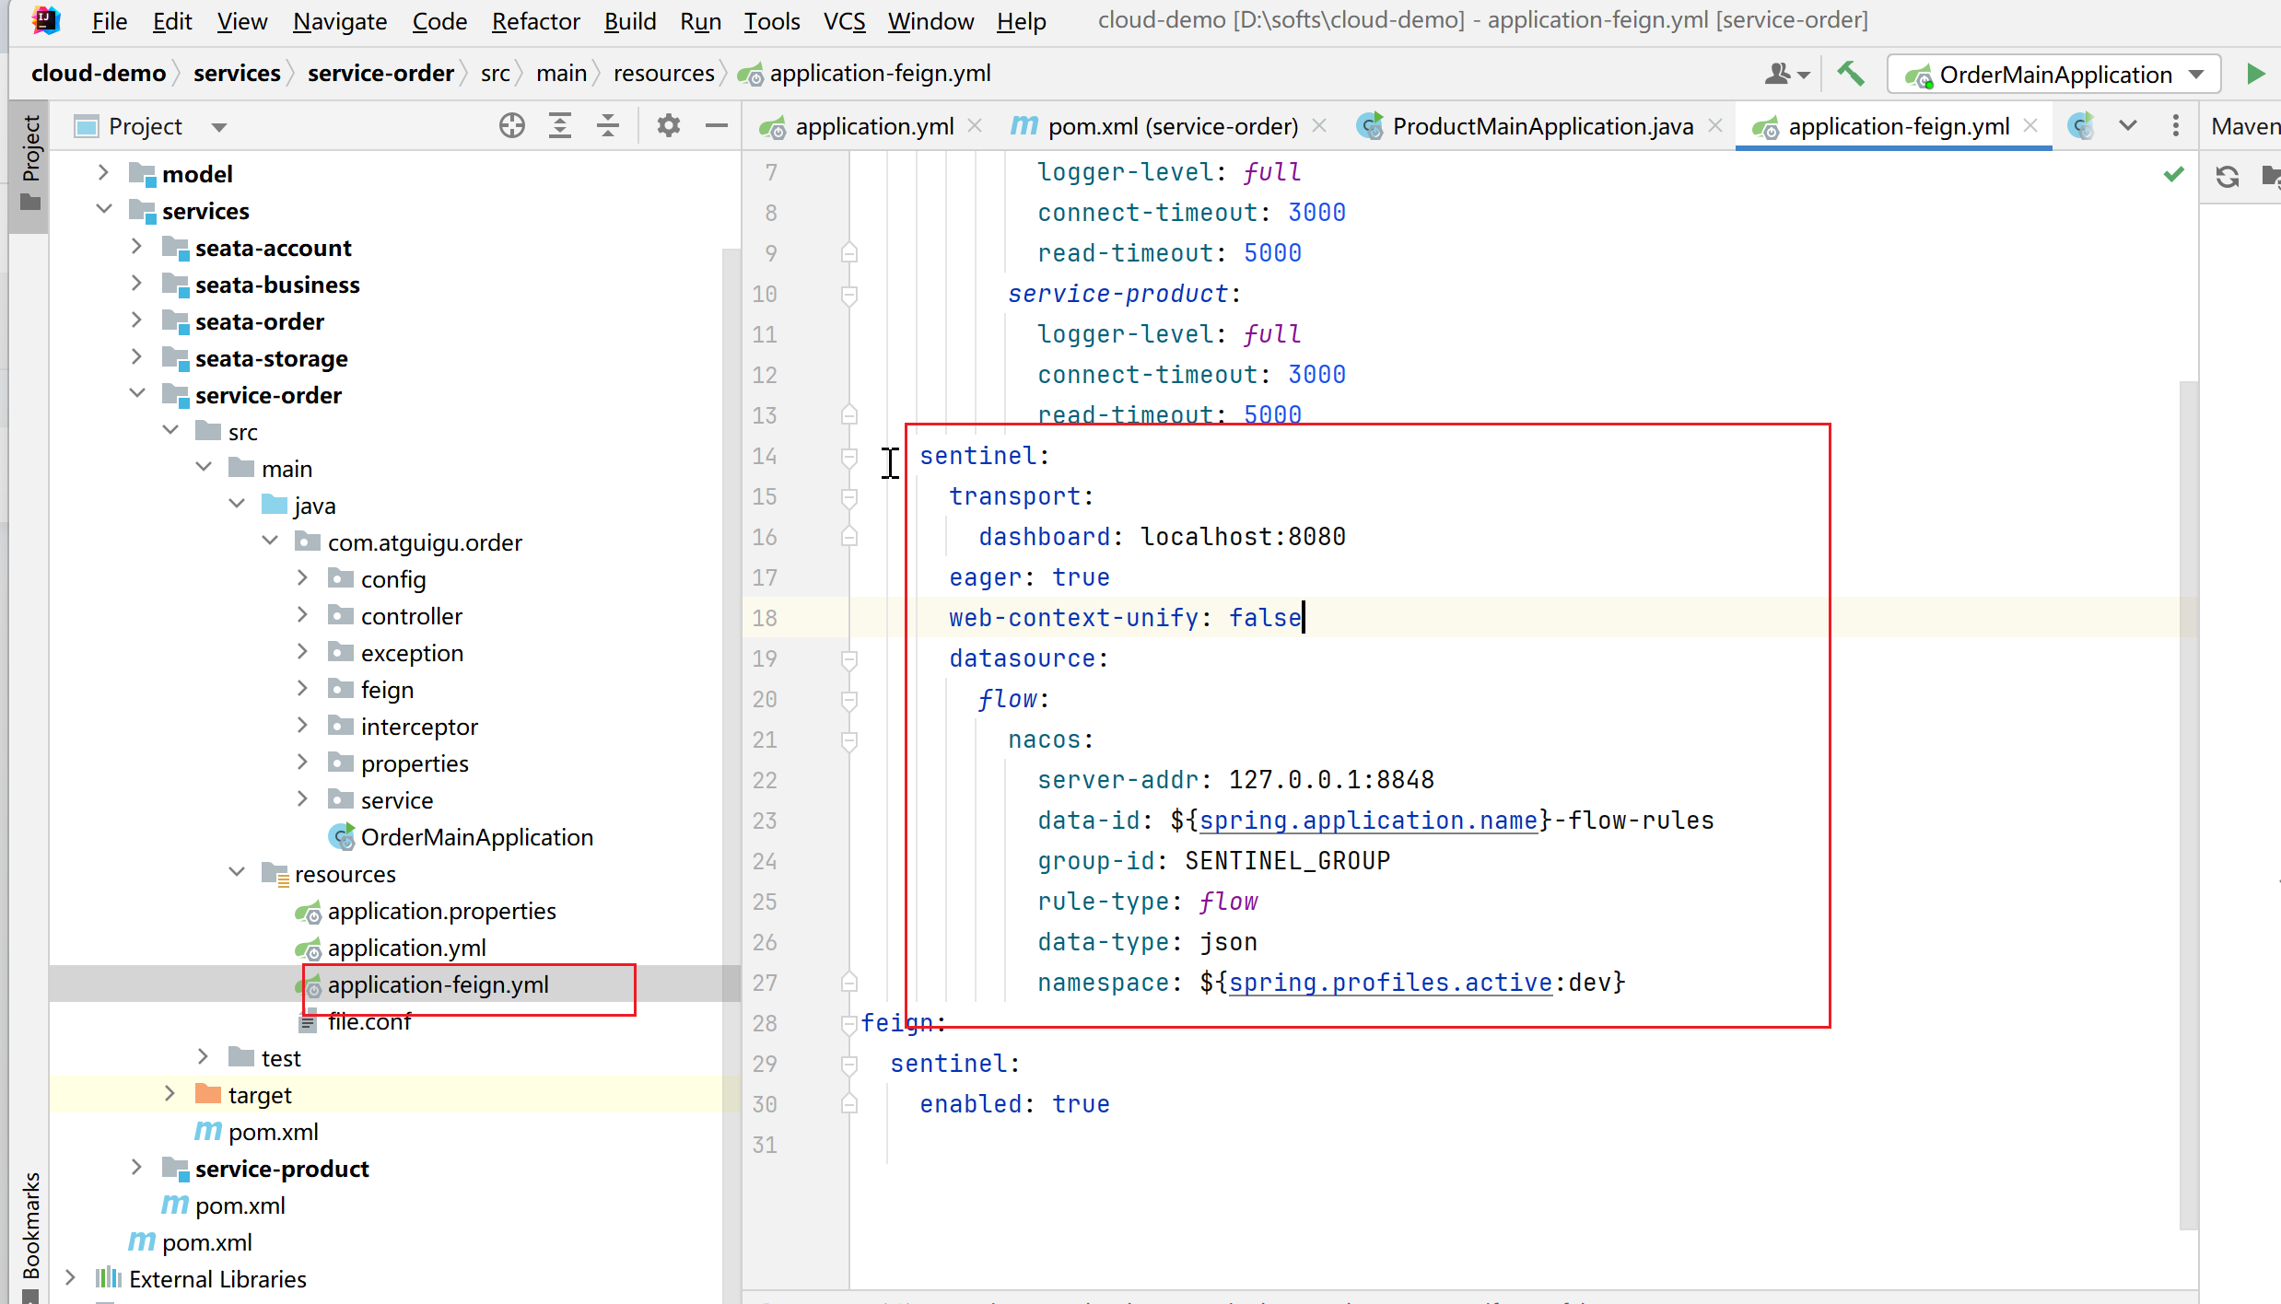Open OrderMainApplication run configuration dropdown

(x=2197, y=75)
